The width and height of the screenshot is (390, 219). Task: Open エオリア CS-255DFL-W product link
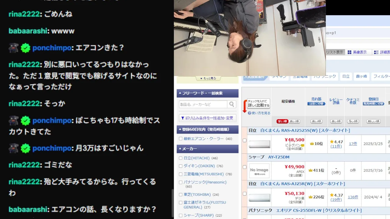[x=319, y=210]
